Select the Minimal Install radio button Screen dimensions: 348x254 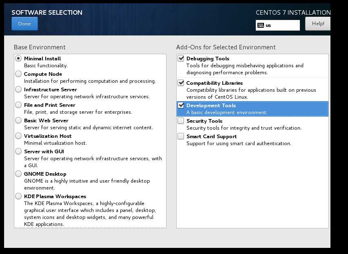pos(18,58)
